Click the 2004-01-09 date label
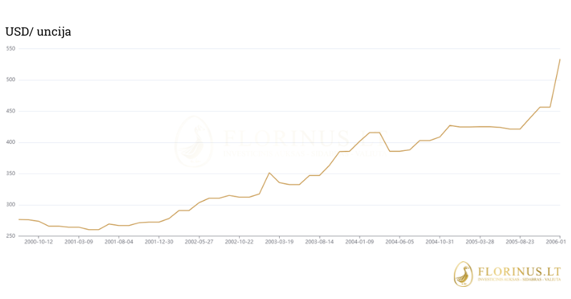Viewport: 571px width, 299px height. pos(360,242)
